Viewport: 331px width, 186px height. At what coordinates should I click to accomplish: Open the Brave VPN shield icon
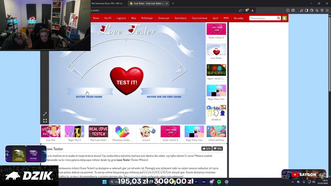click(x=322, y=10)
